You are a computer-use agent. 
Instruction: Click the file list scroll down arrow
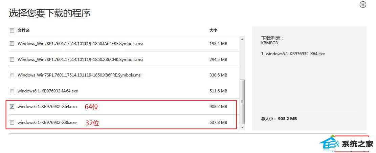point(242,127)
